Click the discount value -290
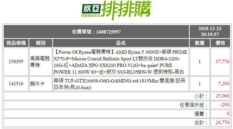Viewport: 233px width, 129px height. pos(225,105)
